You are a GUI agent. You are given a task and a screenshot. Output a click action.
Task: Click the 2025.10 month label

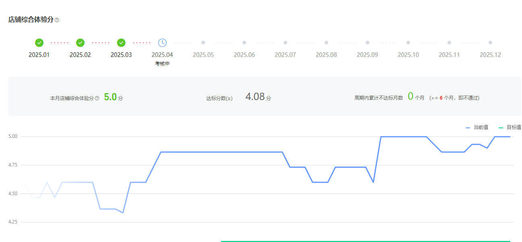pos(408,55)
